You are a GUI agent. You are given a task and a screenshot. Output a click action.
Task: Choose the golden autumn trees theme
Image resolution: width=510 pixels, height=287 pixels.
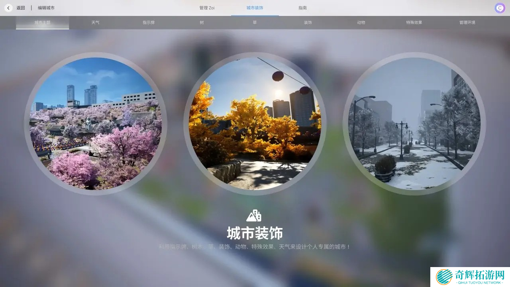[x=255, y=124]
